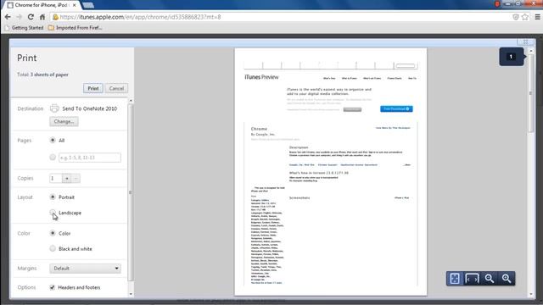This screenshot has width=543, height=305.
Task: Decrease copies with the minus button
Action: click(76, 179)
